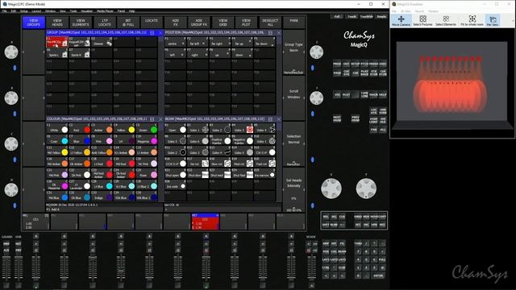Select the Spots L group tile
The image size is (516, 290).
57,54
